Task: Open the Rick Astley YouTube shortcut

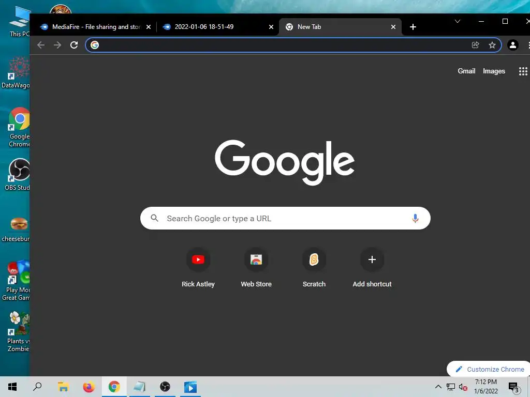Action: 198,267
